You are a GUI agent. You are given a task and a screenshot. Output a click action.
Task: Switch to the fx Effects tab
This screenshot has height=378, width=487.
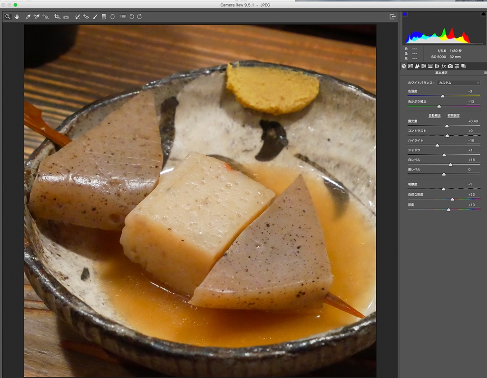pos(443,66)
